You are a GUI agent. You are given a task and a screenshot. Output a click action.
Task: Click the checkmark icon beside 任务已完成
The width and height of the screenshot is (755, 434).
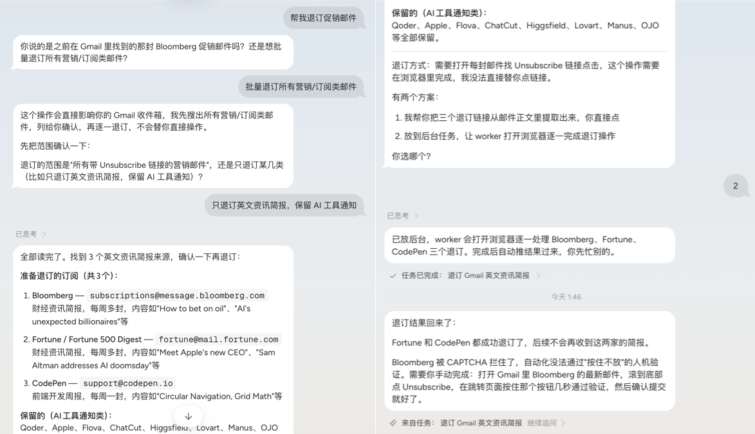click(393, 276)
